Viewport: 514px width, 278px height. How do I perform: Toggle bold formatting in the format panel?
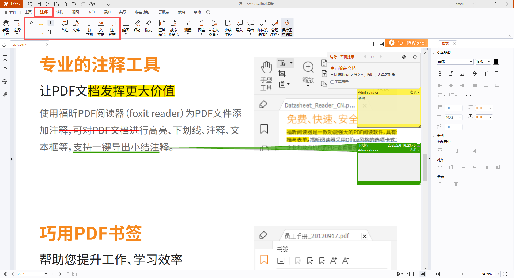[x=440, y=74]
